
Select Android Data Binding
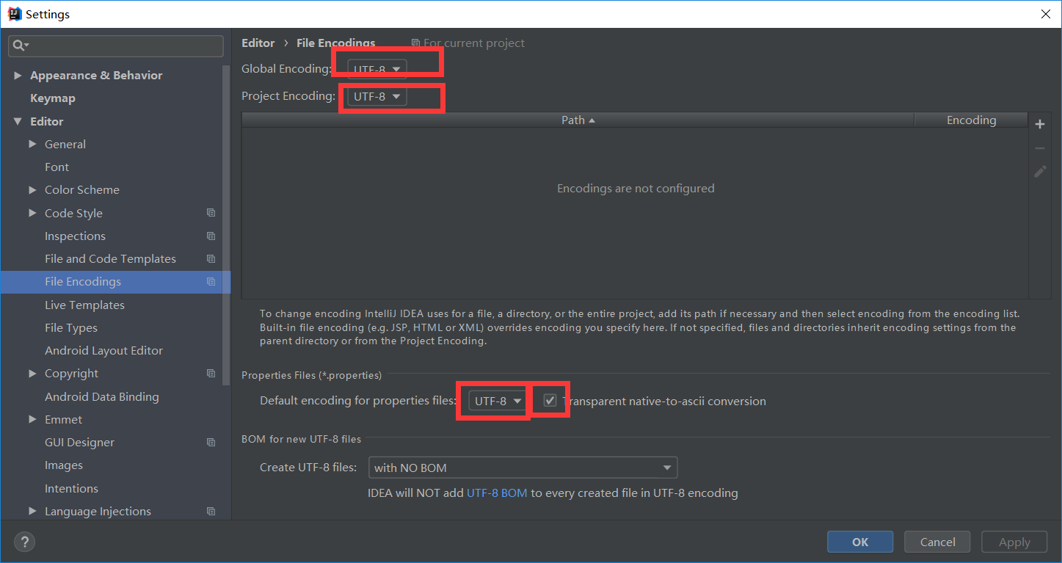click(102, 396)
